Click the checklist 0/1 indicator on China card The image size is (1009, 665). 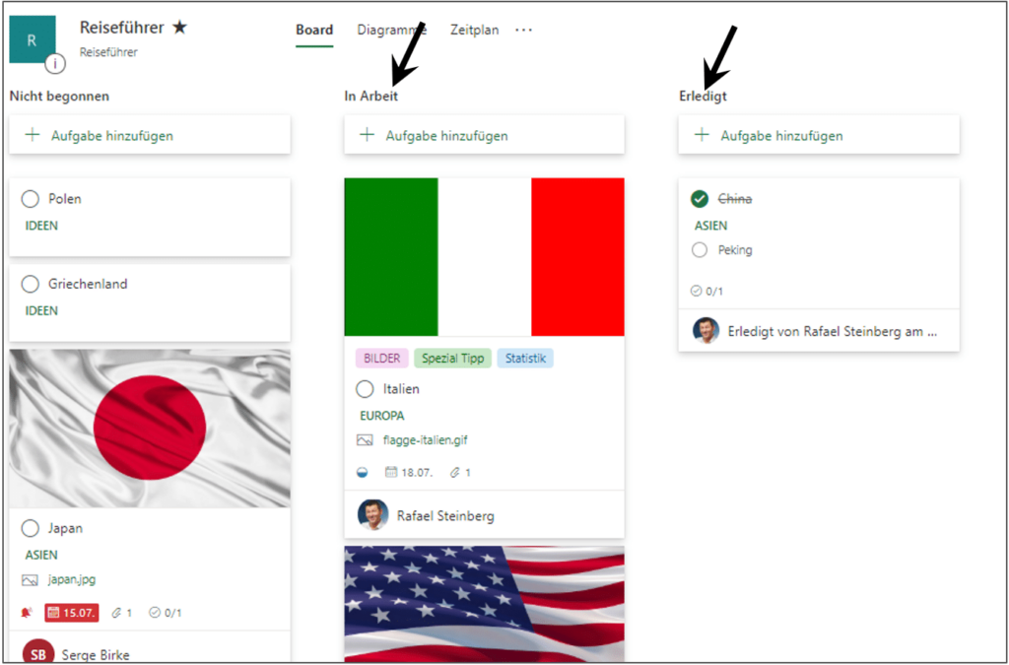tap(706, 292)
